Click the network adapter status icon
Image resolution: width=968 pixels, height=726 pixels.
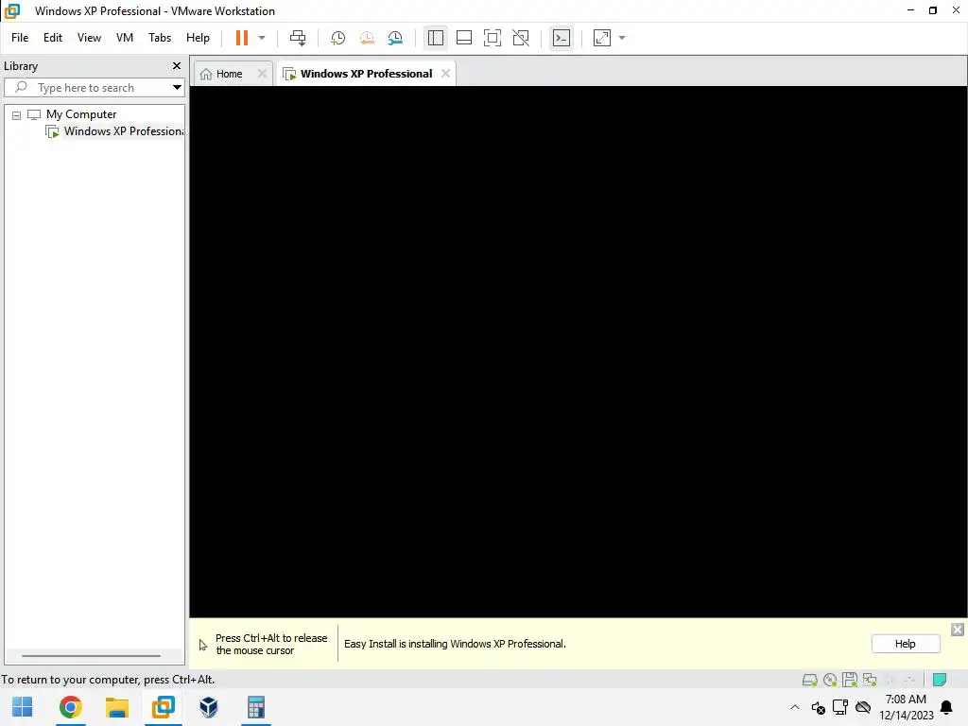pyautogui.click(x=870, y=681)
